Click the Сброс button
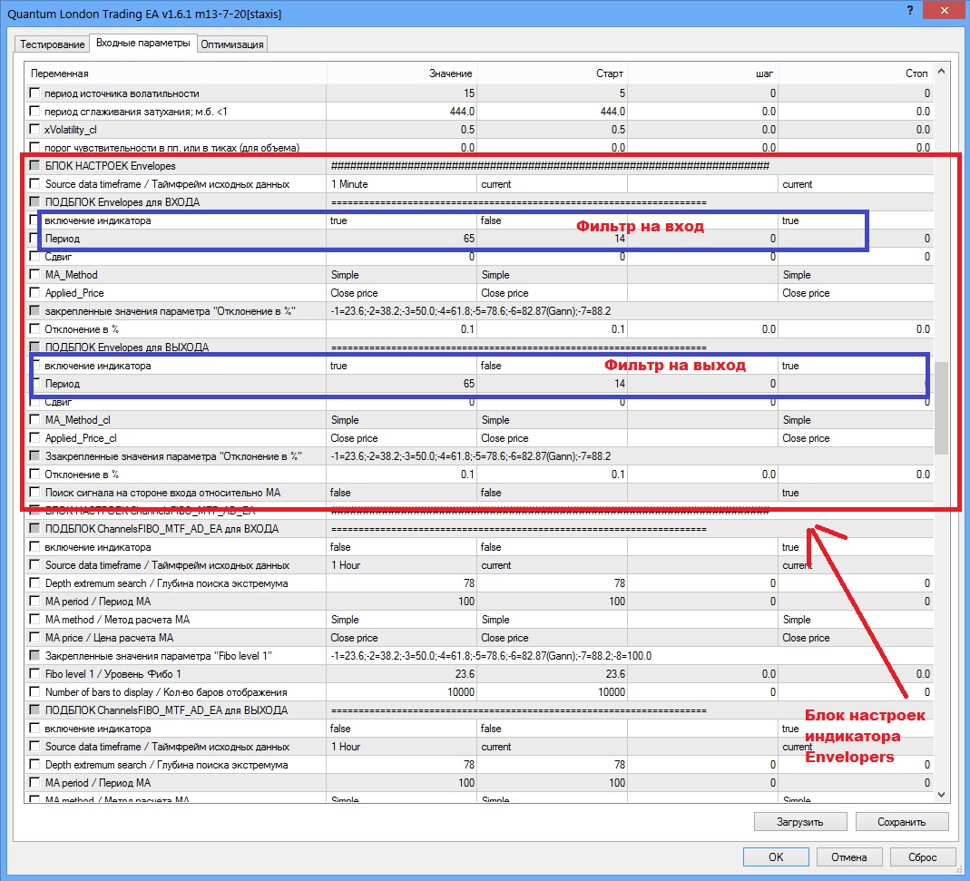 (x=923, y=857)
